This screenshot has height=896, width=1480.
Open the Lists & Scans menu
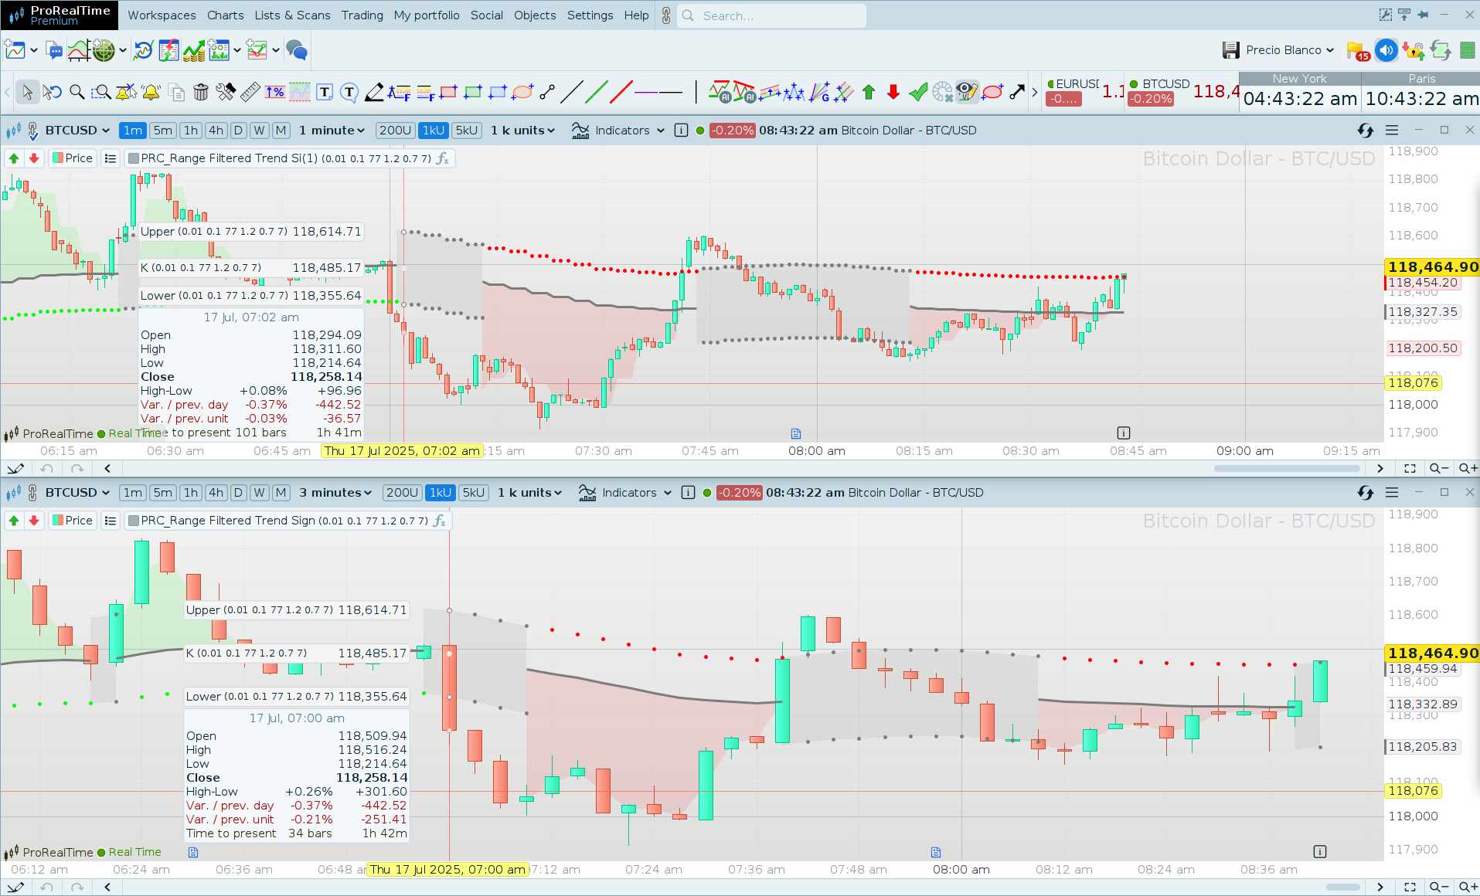292,15
